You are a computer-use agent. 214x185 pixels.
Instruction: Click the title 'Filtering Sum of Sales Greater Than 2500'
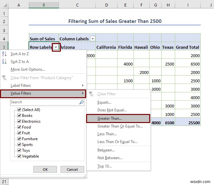[115, 21]
